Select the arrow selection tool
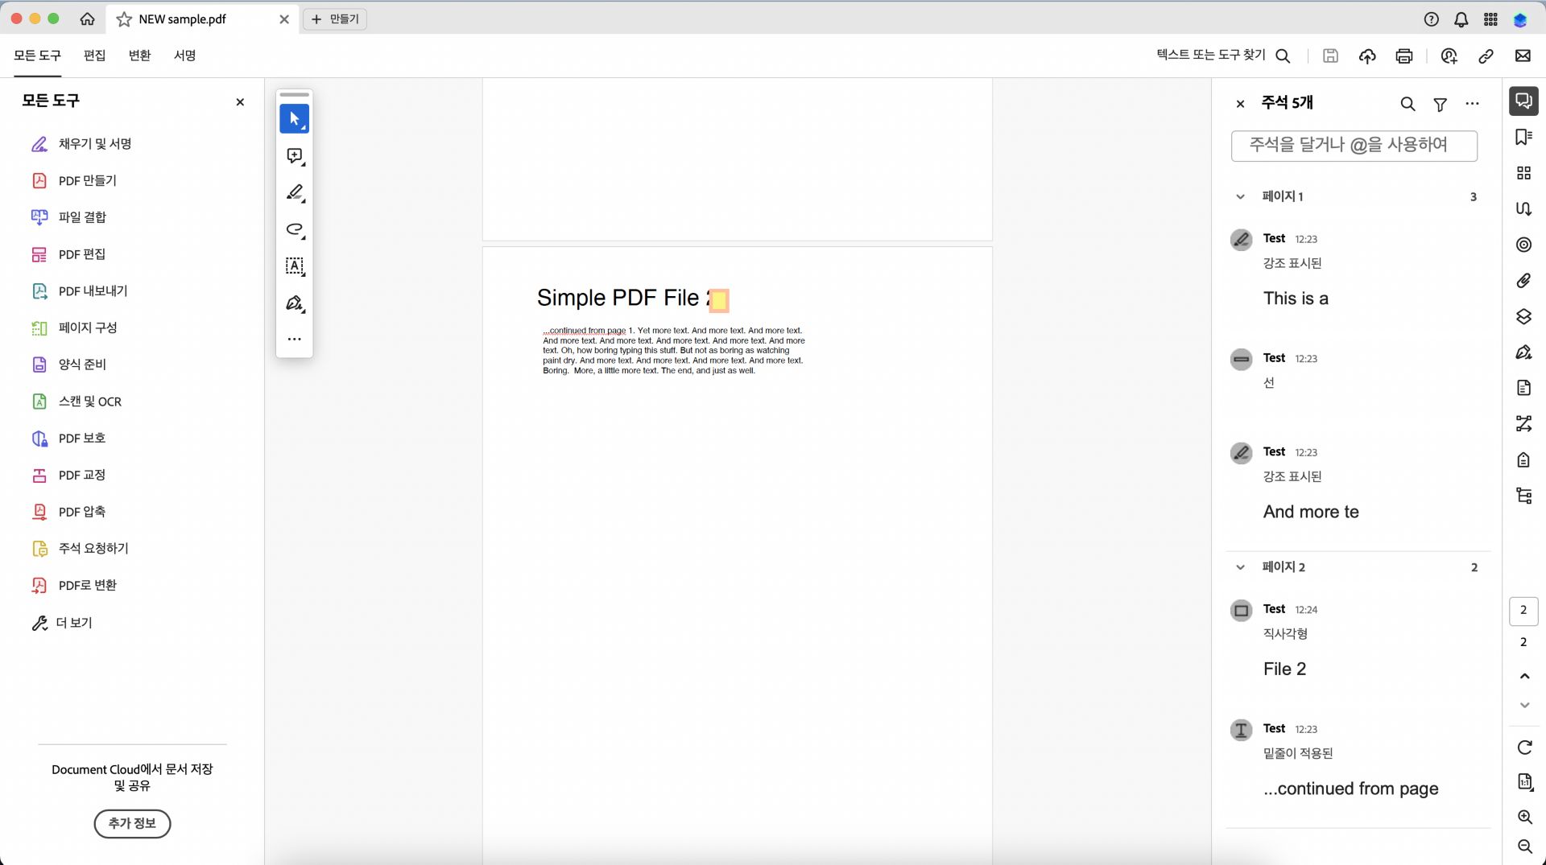 (x=294, y=119)
